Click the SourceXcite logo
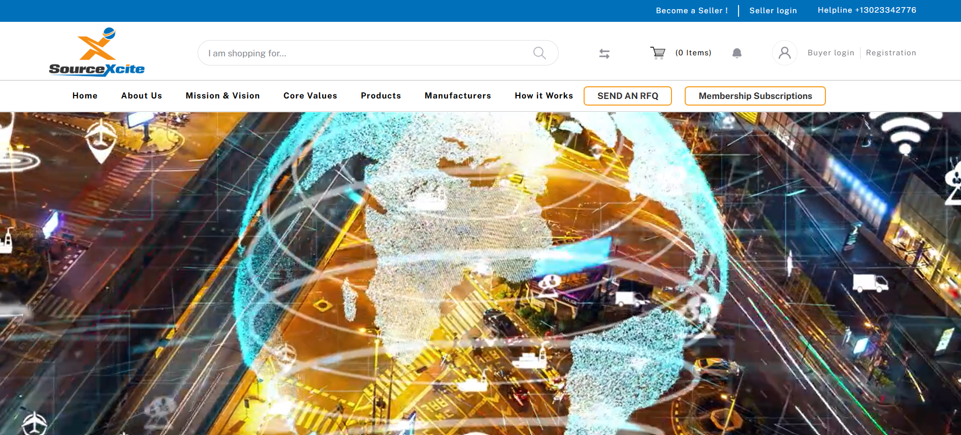Viewport: 961px width, 435px height. point(97,52)
